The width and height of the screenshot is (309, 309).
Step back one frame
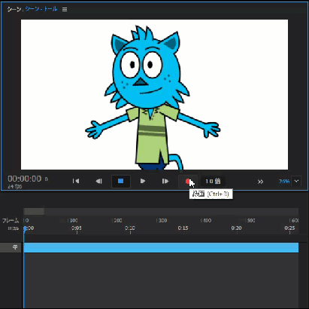point(98,181)
